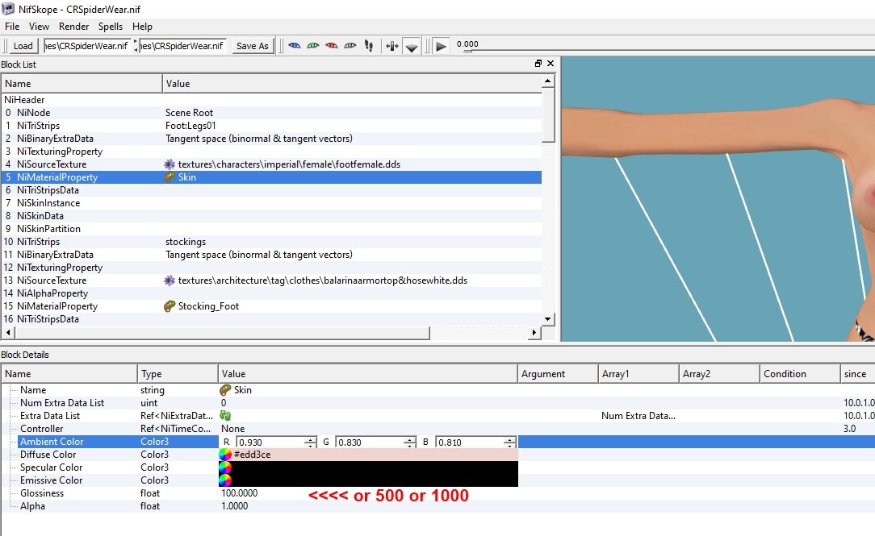
Task: Click the Diffuse Color wheel swatch
Action: pos(225,455)
